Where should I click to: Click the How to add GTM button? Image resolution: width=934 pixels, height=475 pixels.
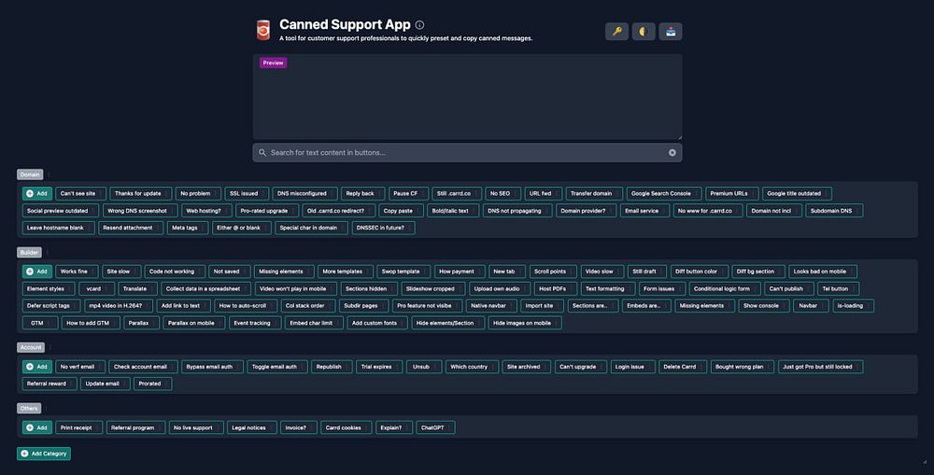tap(91, 323)
